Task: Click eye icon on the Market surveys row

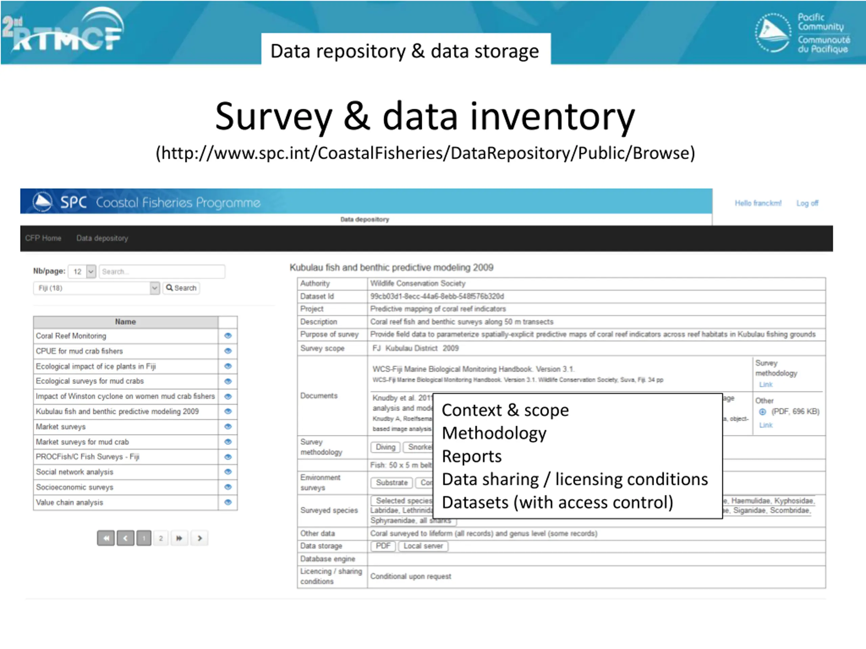Action: (228, 426)
